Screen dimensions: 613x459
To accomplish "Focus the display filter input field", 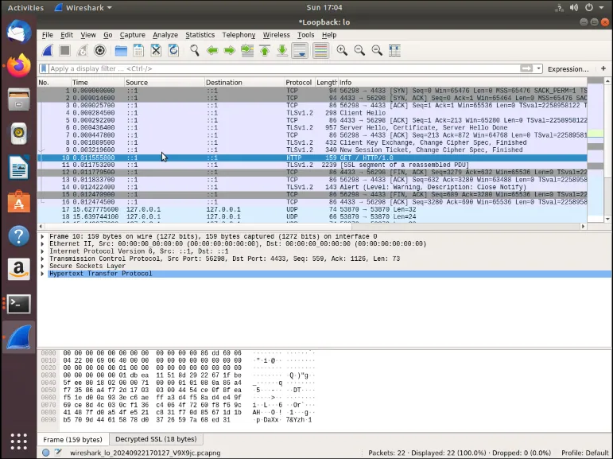I will [x=283, y=68].
